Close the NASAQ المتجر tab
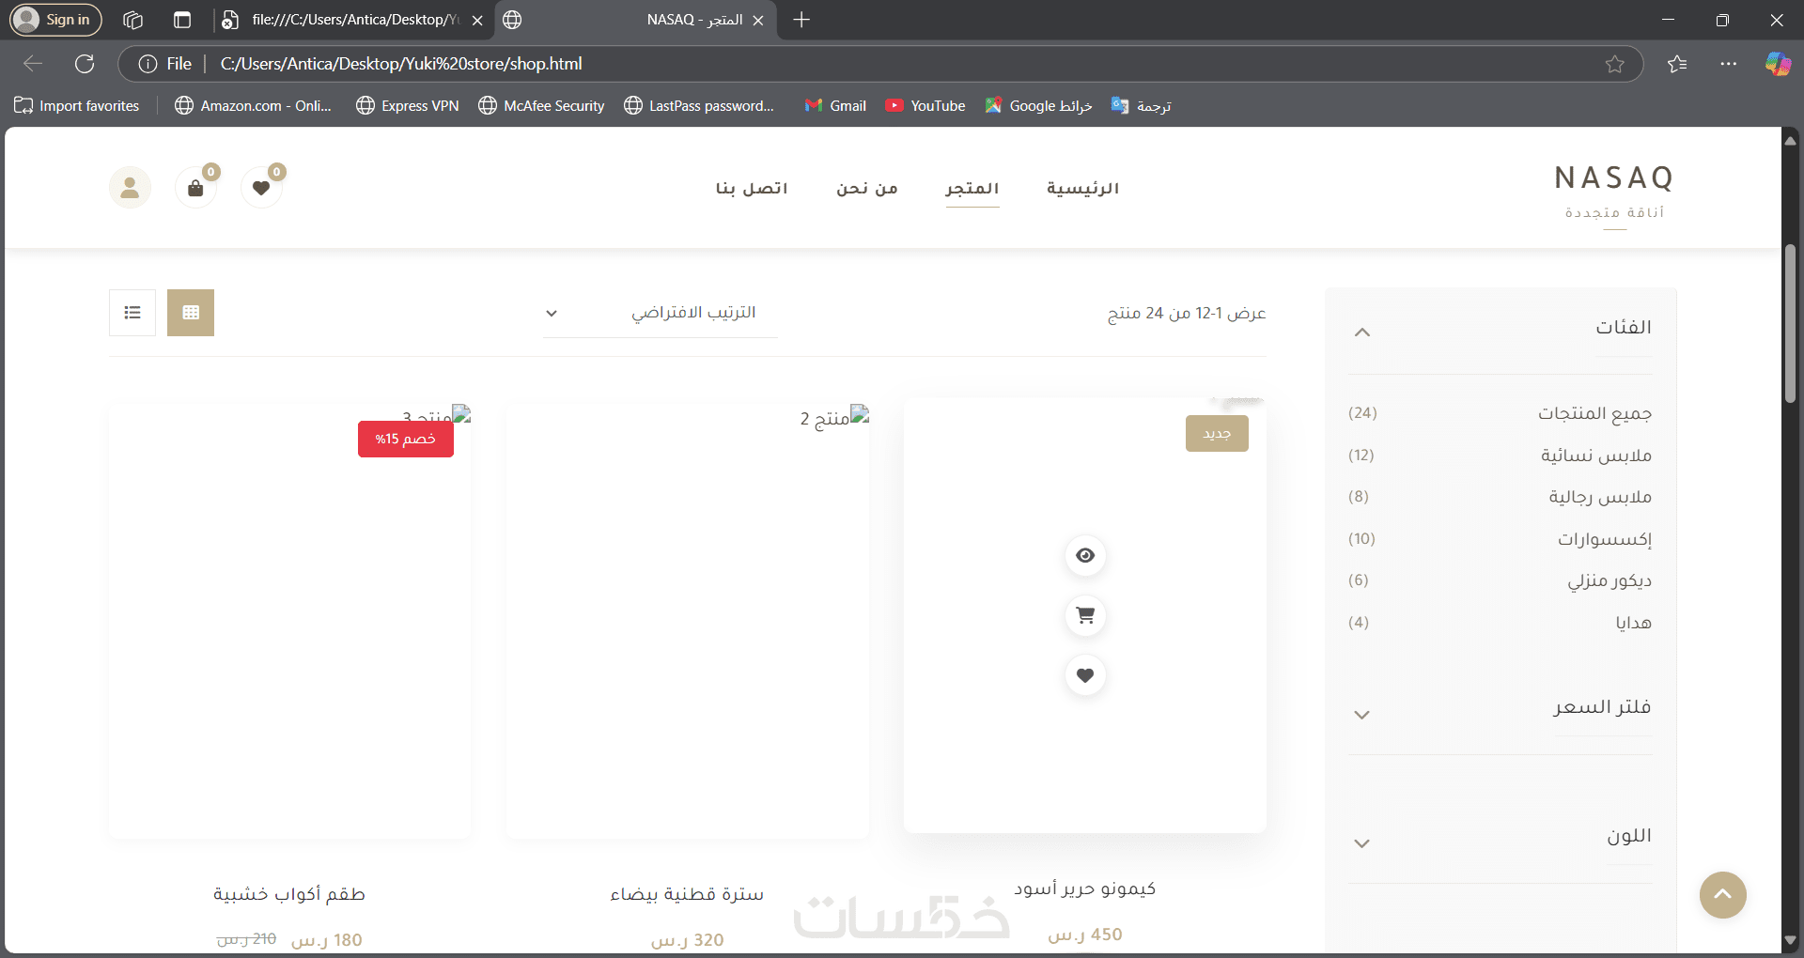Image resolution: width=1804 pixels, height=958 pixels. pos(758,20)
